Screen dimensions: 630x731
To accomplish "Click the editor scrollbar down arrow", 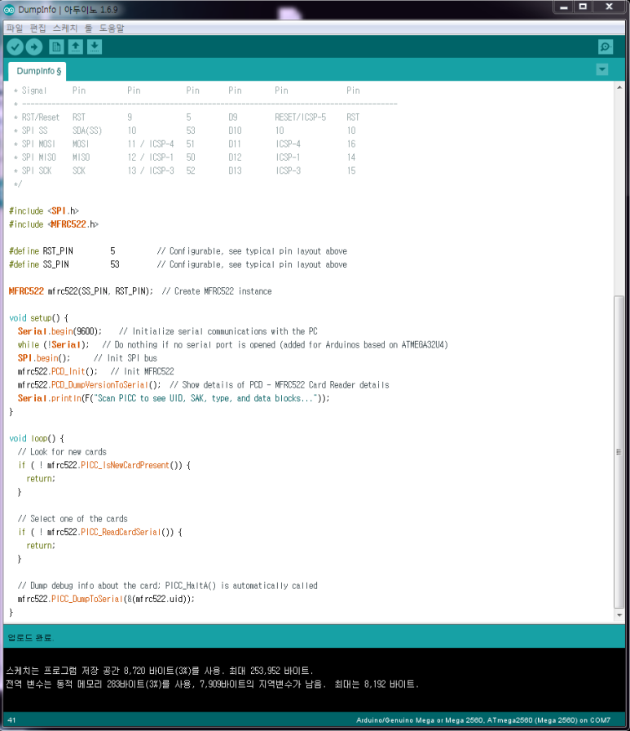I will point(619,615).
